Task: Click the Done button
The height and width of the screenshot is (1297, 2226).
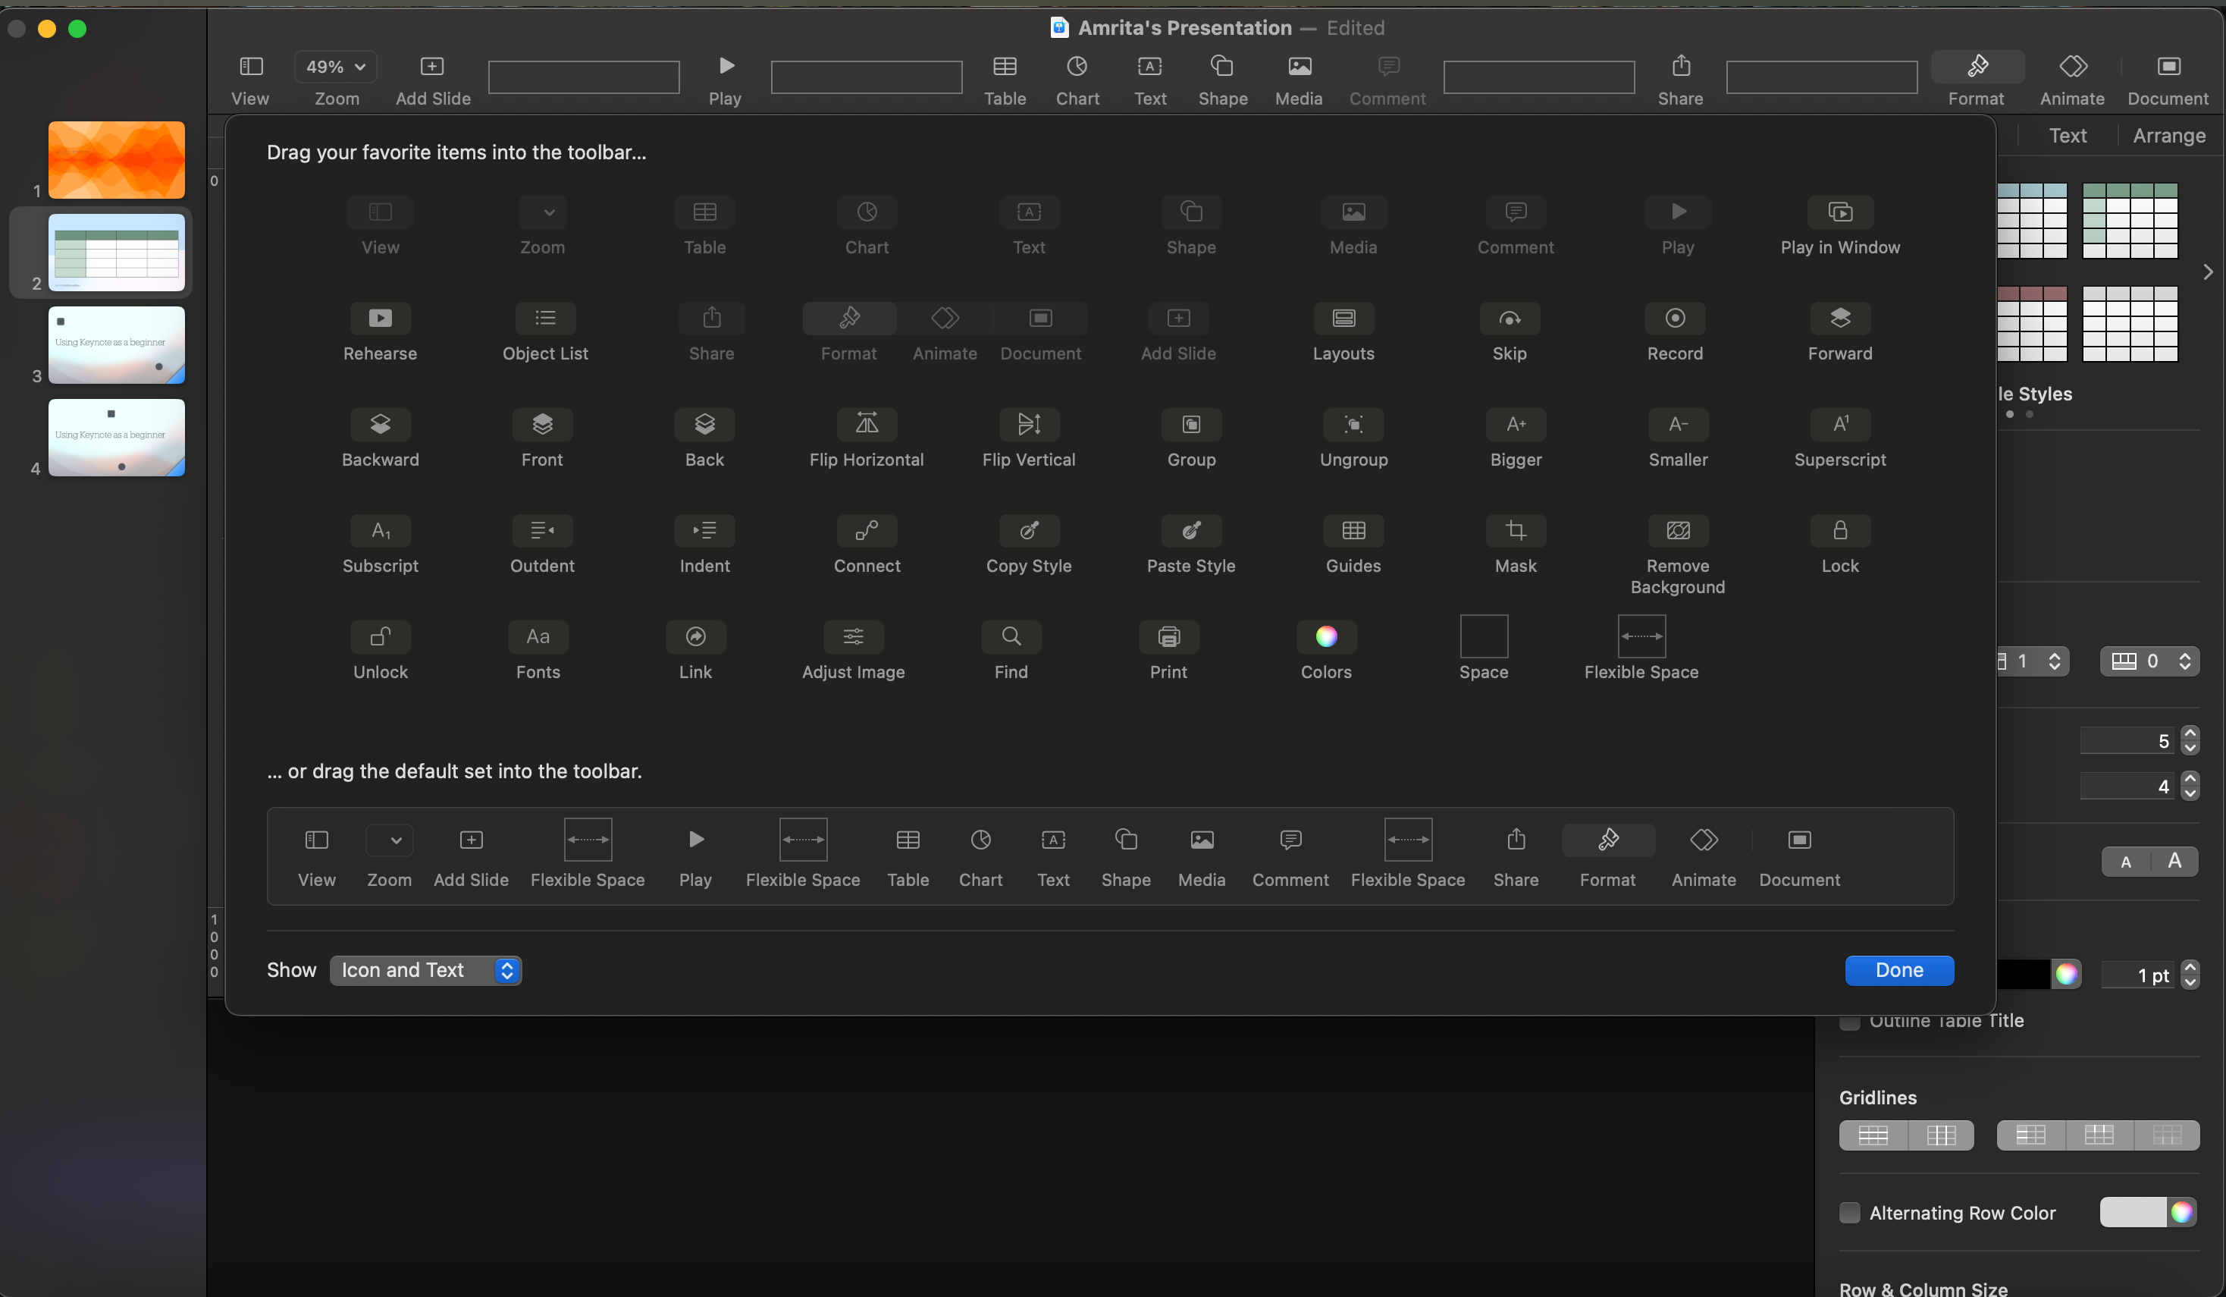Action: click(1899, 971)
